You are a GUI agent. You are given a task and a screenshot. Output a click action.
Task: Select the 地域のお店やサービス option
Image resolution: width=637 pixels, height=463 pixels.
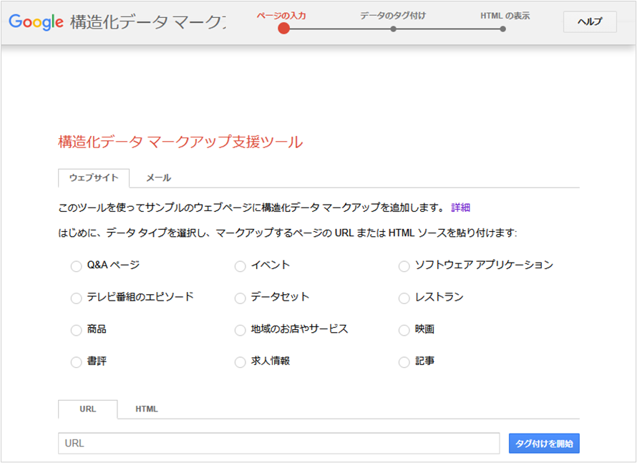click(240, 330)
